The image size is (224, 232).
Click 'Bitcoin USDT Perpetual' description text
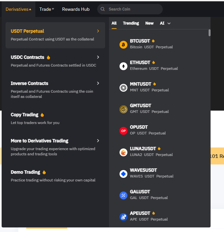tap(151, 47)
